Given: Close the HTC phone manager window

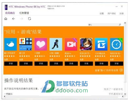Looking at the screenshot, I should coord(122,6).
